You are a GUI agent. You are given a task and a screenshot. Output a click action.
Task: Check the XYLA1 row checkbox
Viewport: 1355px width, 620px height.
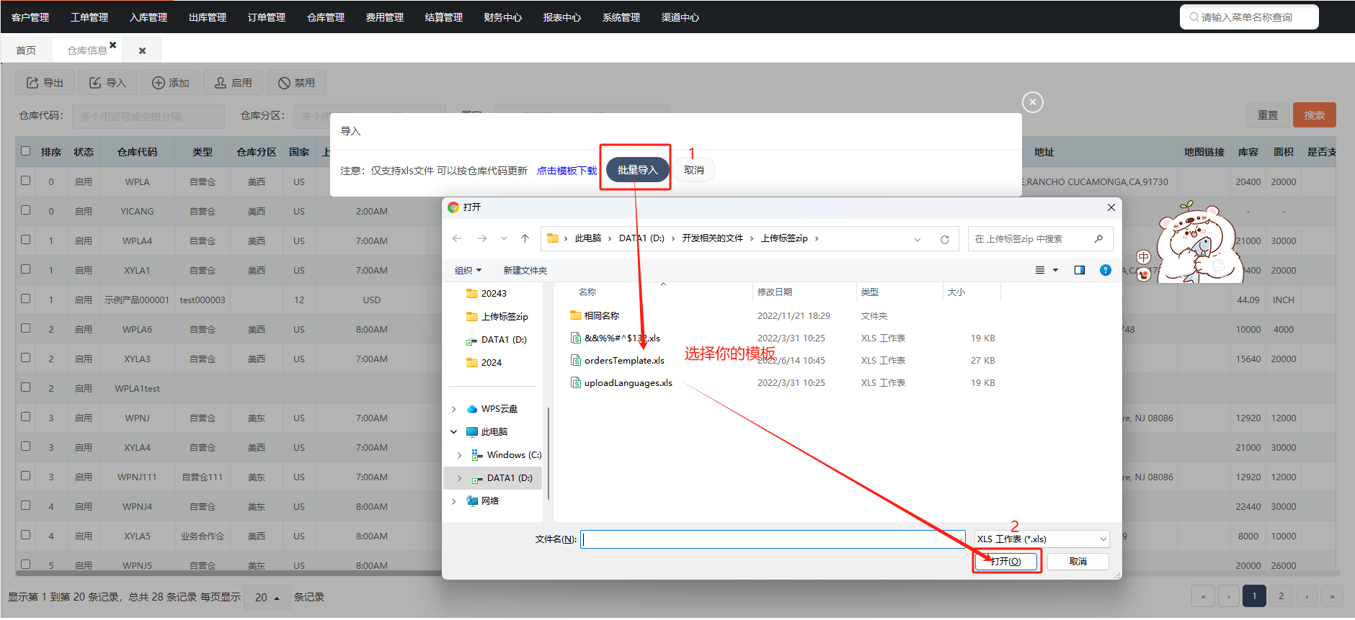tap(26, 269)
